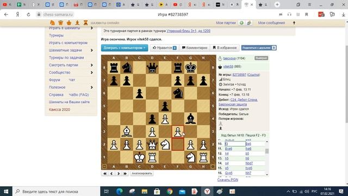This screenshot has height=196, width=348.
Task: Open browser hamburger menu
Action: [309, 4]
